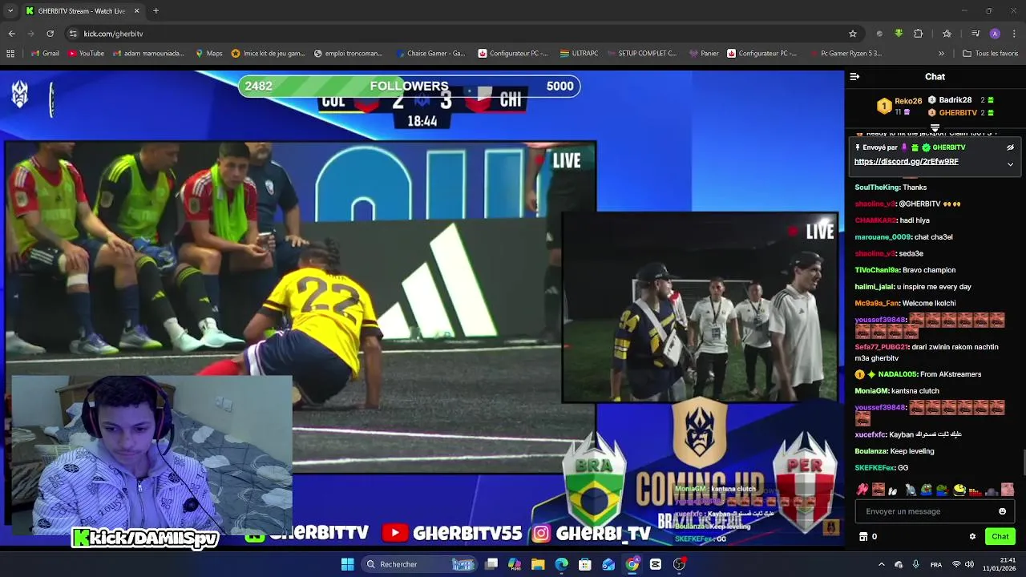Open Chrome profile avatar A
The image size is (1026, 577).
pos(995,34)
